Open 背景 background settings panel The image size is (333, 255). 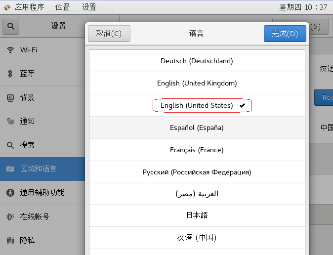coord(42,98)
